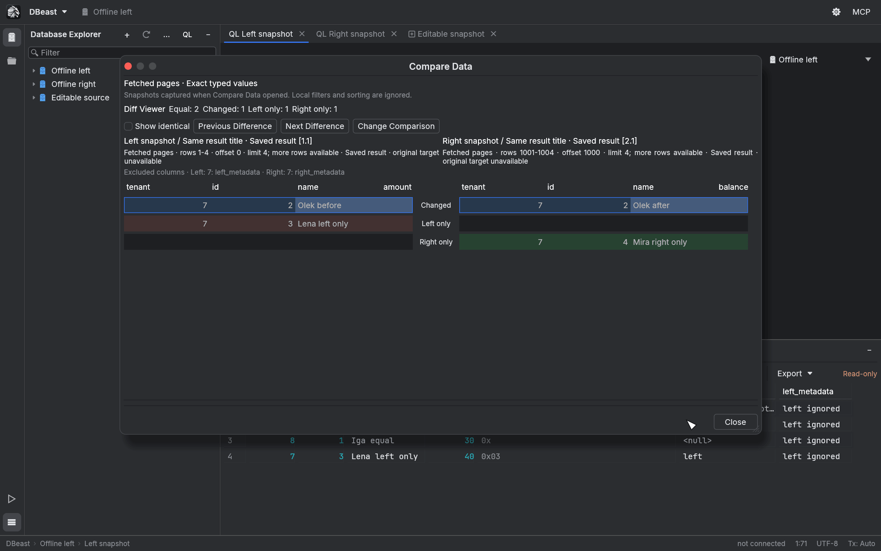Click the Offline left breadcrumb in status bar
The image size is (881, 551).
57,544
